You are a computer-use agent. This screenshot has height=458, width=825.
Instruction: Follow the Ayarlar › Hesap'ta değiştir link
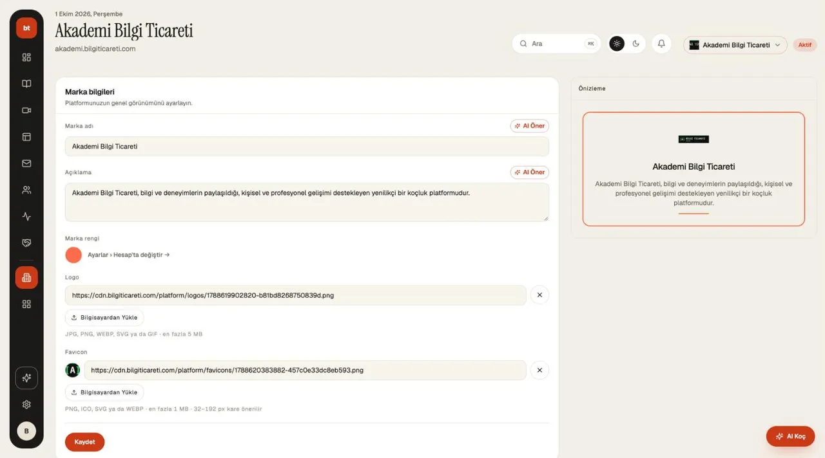(129, 255)
